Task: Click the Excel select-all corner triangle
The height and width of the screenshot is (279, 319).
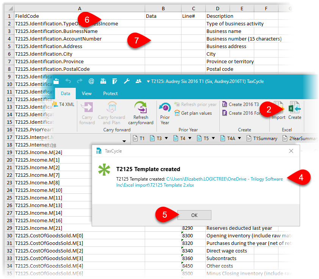Action: pyautogui.click(x=11, y=8)
